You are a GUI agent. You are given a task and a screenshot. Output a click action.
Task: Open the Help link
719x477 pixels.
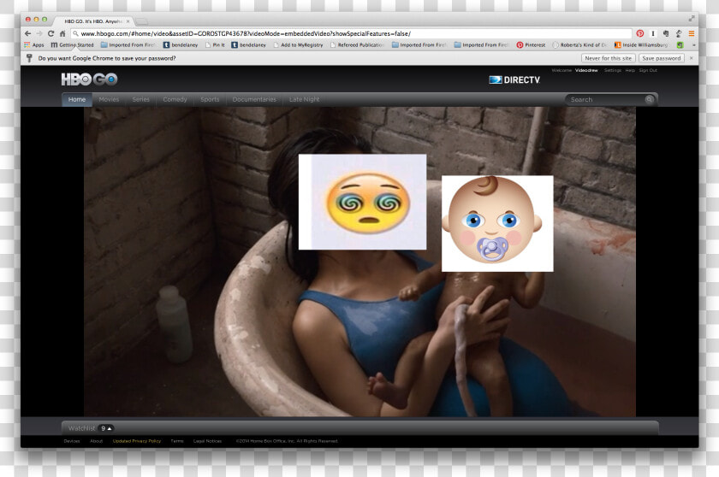[630, 70]
